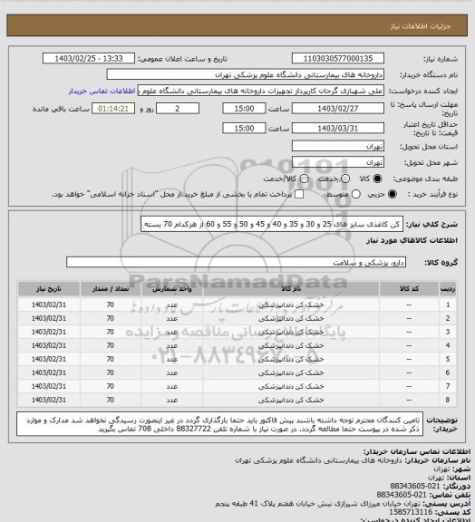Select the کالا radio button
This screenshot has height=522, width=475.
(377, 179)
